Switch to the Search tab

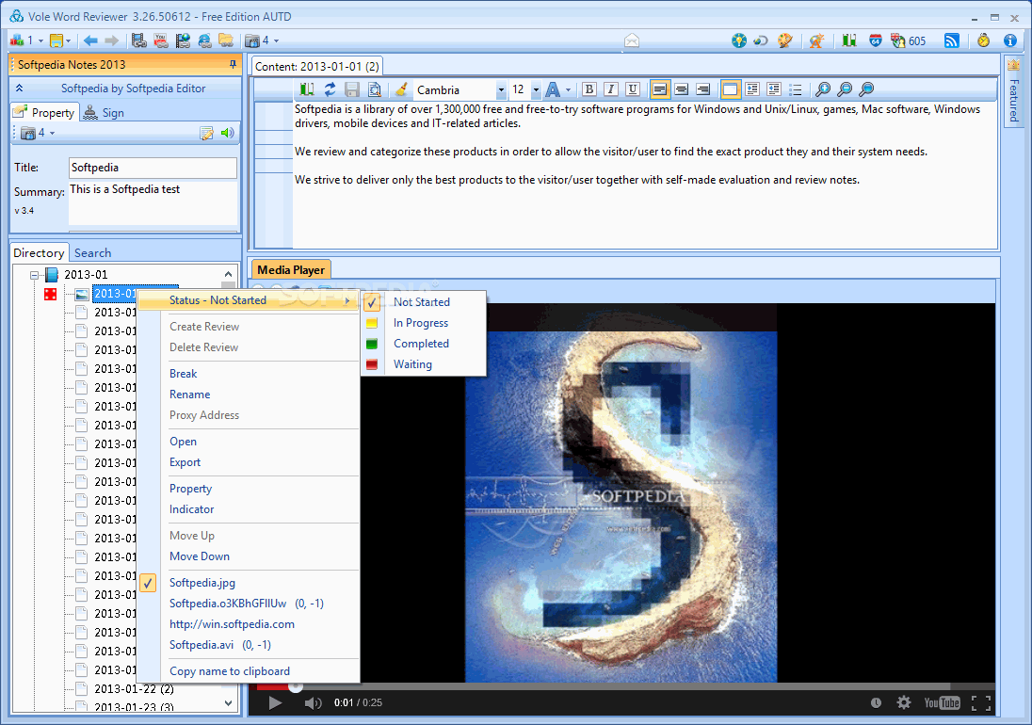pos(92,252)
